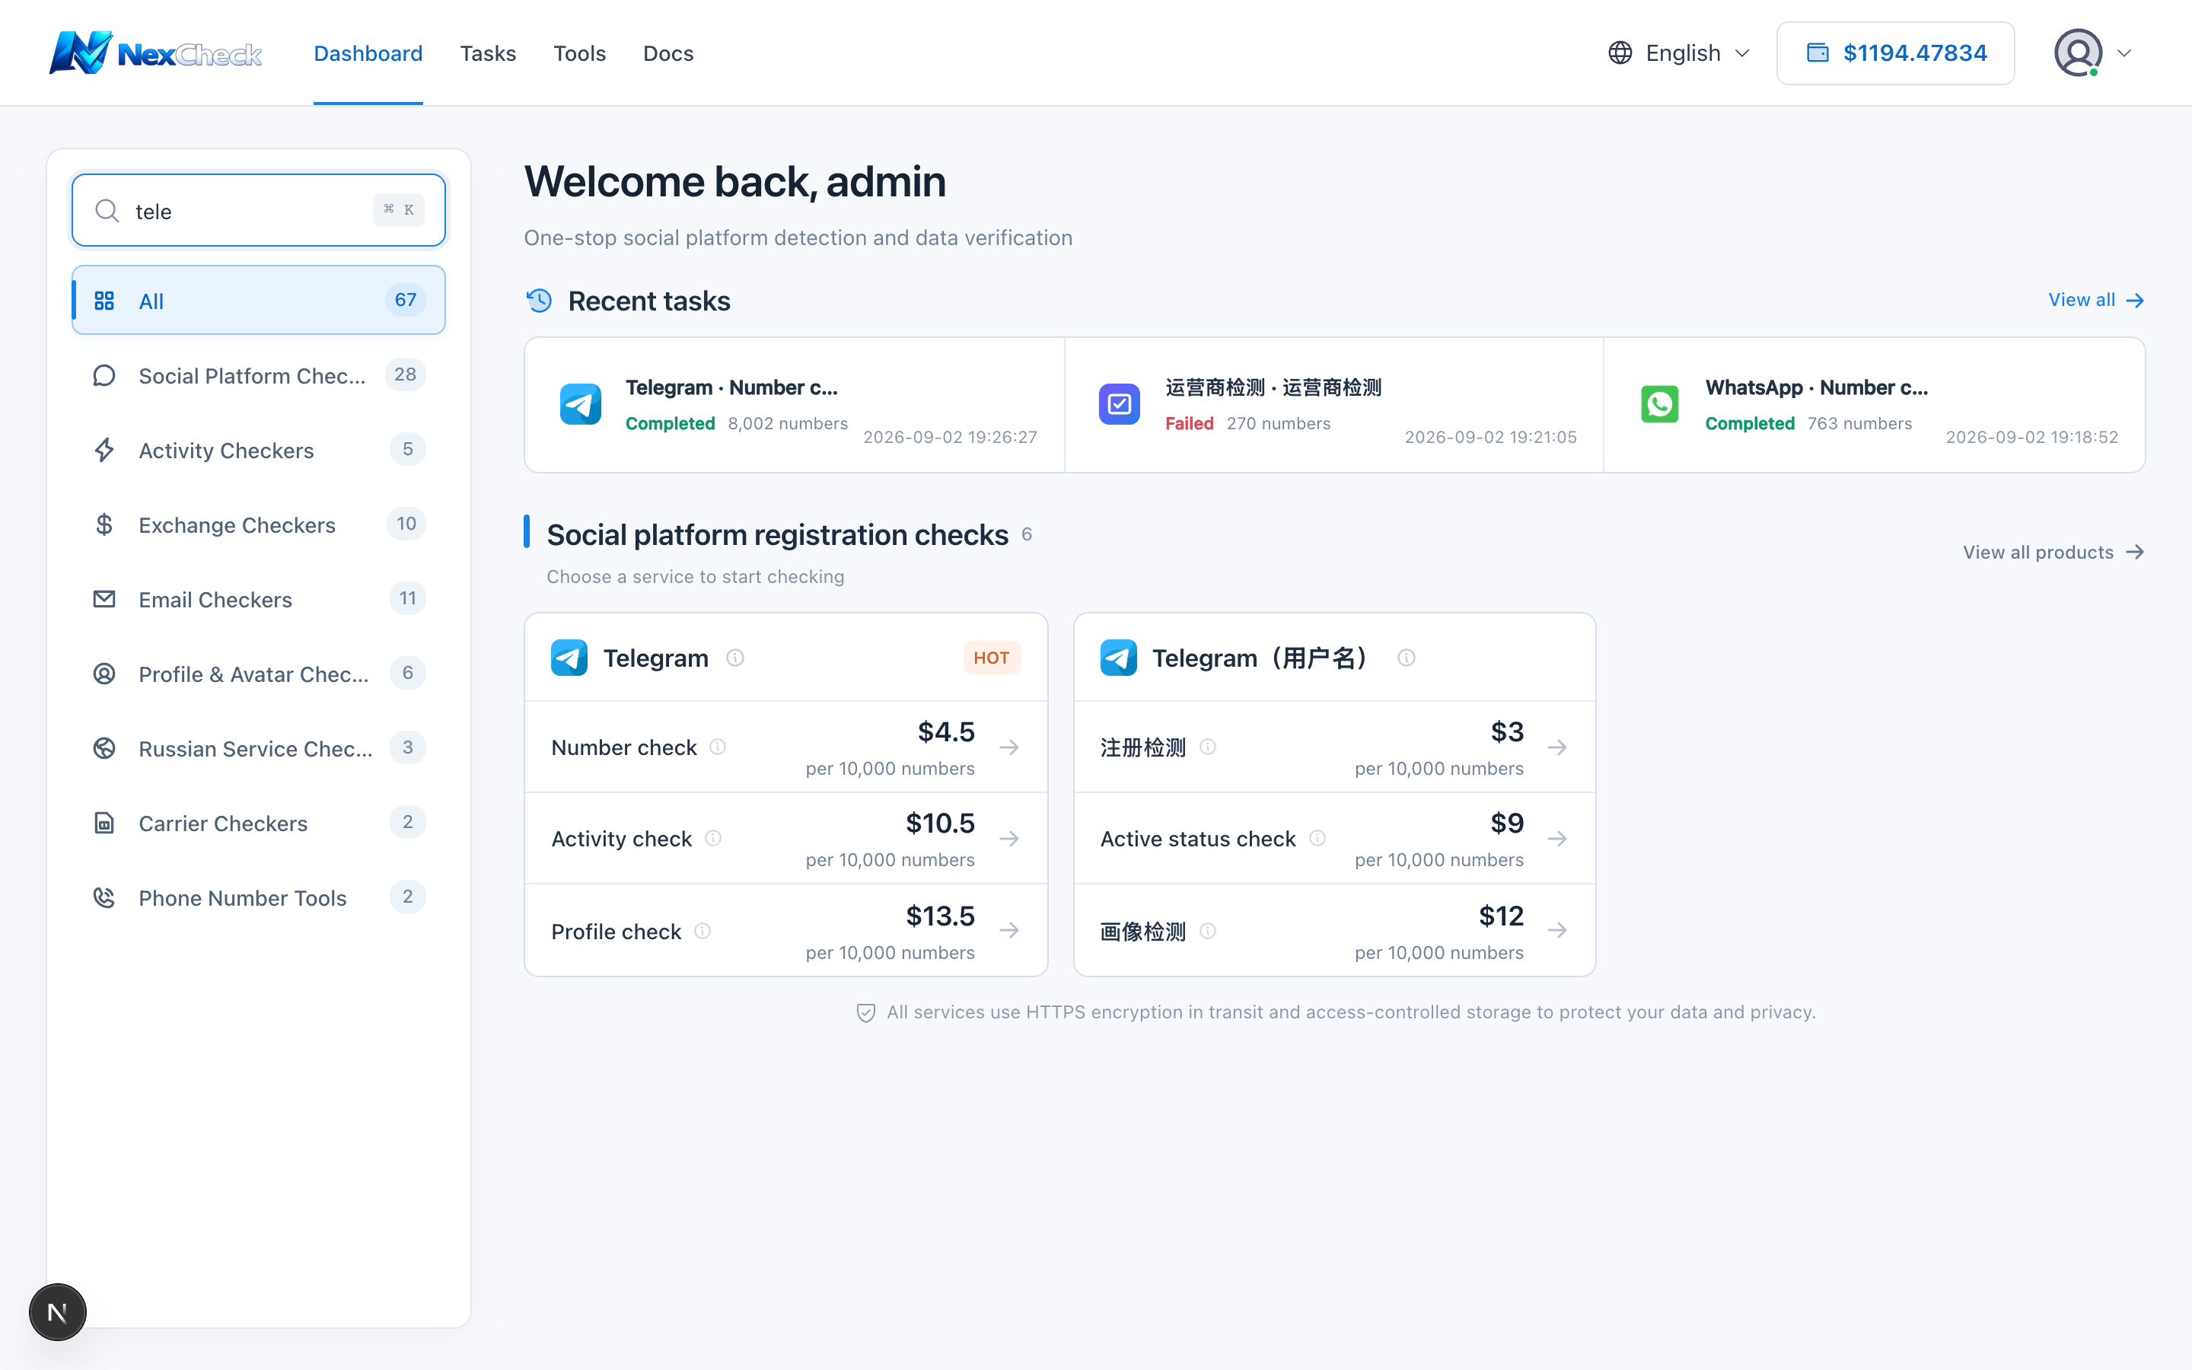
Task: Open the Tools tab
Action: click(578, 53)
